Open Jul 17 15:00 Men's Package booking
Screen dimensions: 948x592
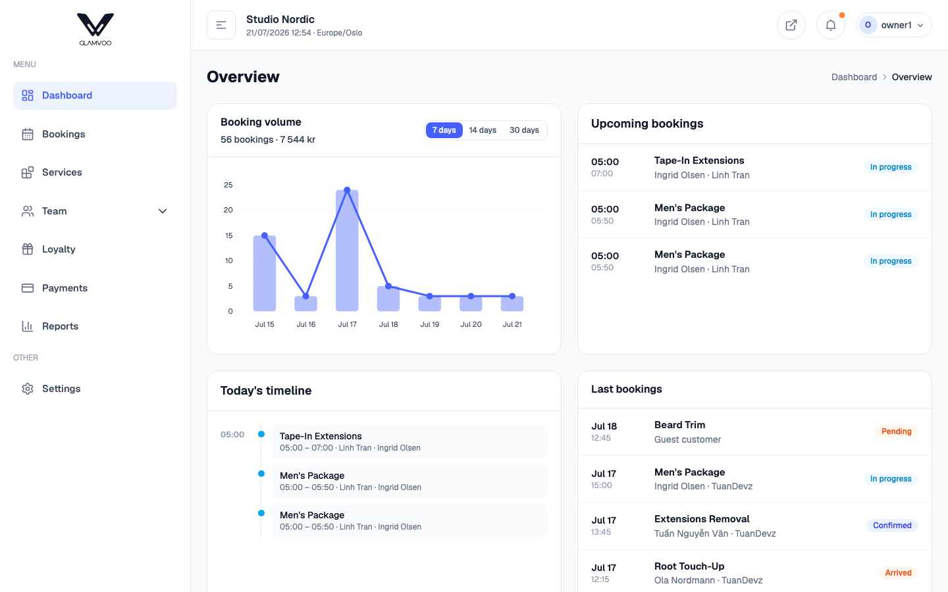(754, 479)
